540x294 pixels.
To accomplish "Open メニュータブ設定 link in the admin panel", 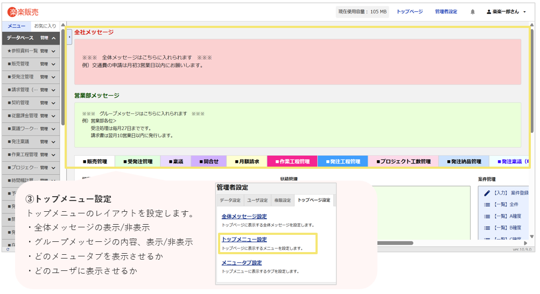I will tap(242, 263).
